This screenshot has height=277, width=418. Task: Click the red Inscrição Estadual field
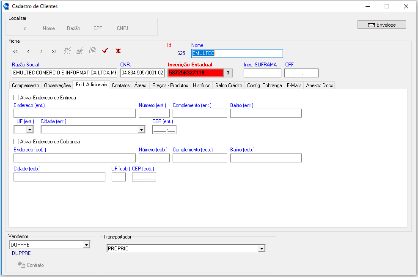pyautogui.click(x=195, y=73)
